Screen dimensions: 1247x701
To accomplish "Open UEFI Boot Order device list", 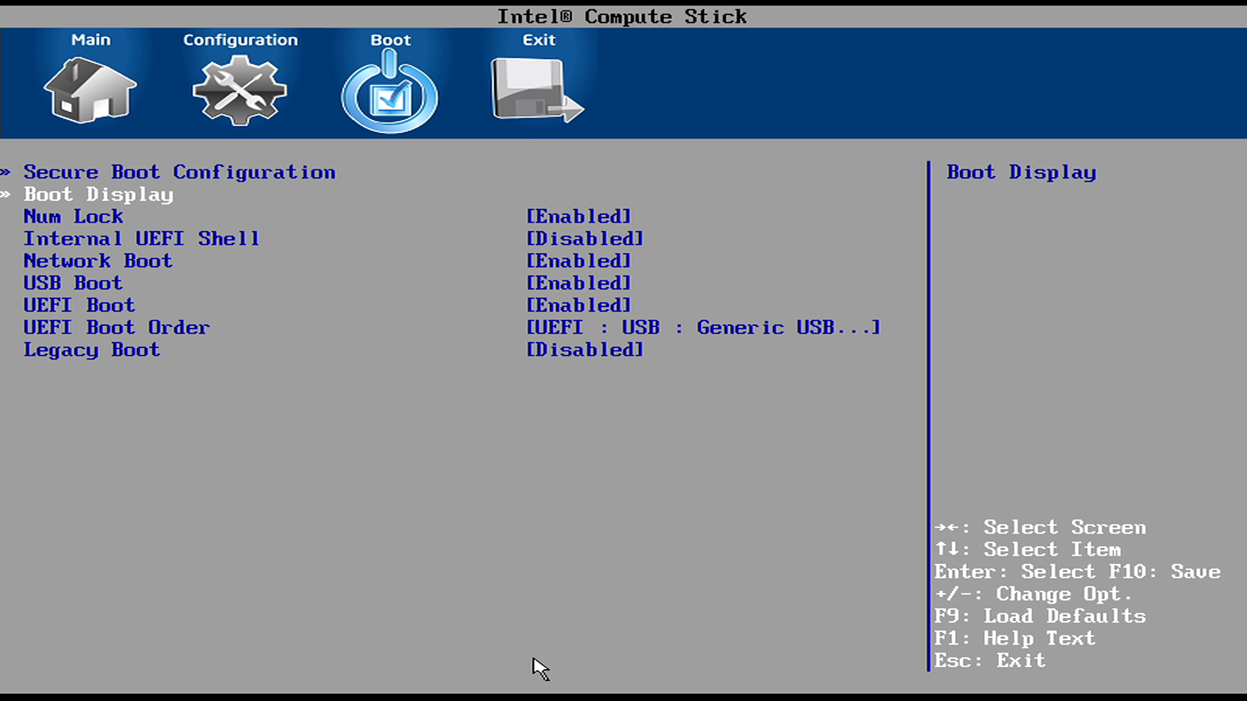I will 703,327.
